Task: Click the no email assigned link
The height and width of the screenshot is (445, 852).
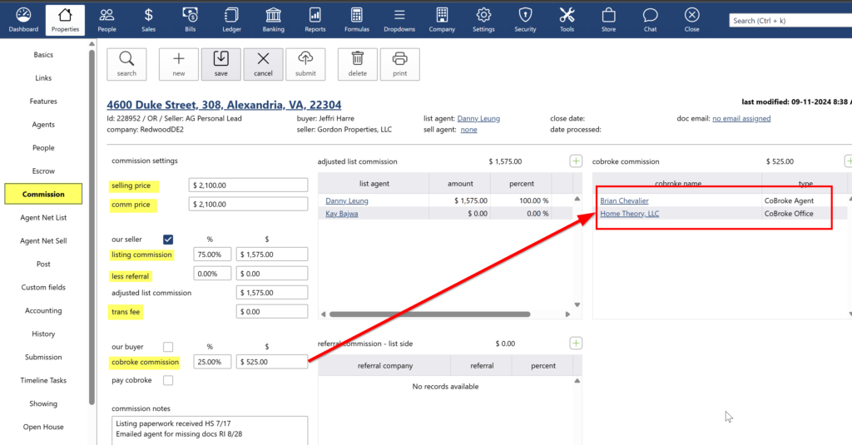Action: pyautogui.click(x=741, y=118)
